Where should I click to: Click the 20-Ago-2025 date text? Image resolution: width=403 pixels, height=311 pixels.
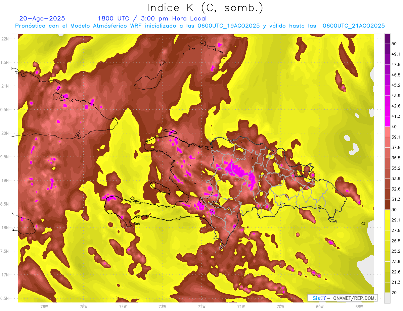coord(42,18)
